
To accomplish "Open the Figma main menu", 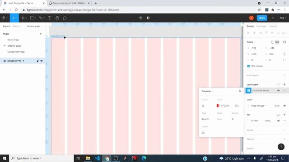I will click(4, 18).
